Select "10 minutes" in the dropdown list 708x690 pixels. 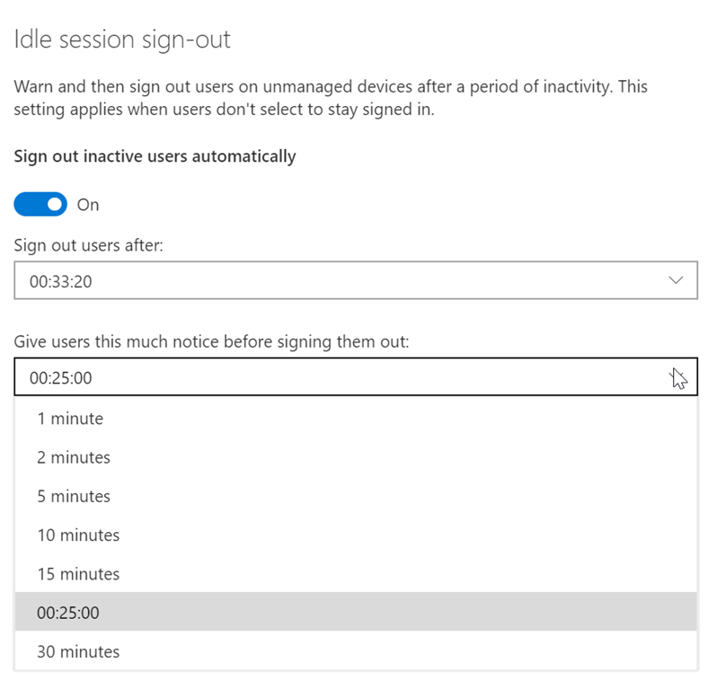click(x=78, y=535)
